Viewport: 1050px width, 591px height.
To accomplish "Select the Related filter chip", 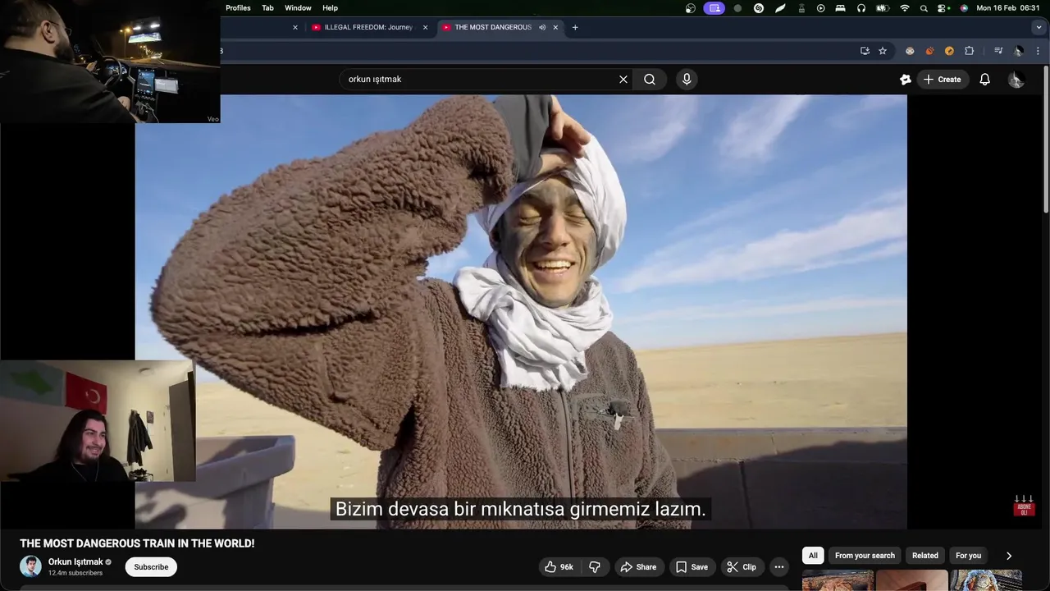I will coord(924,556).
